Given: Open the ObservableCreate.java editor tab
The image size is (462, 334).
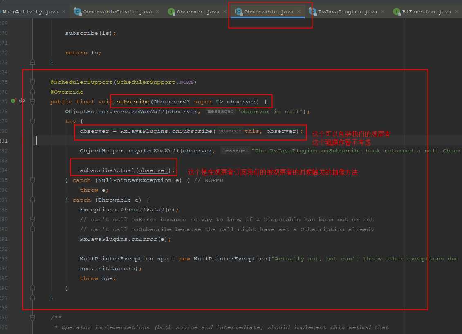Looking at the screenshot, I should [117, 12].
